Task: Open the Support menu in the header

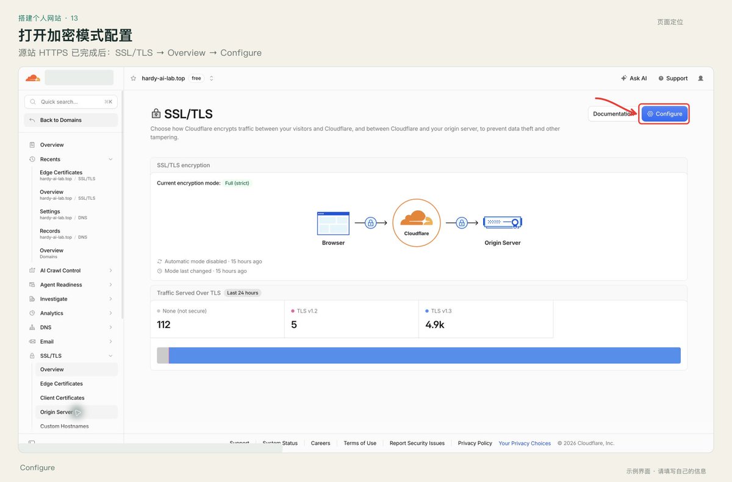Action: 673,79
